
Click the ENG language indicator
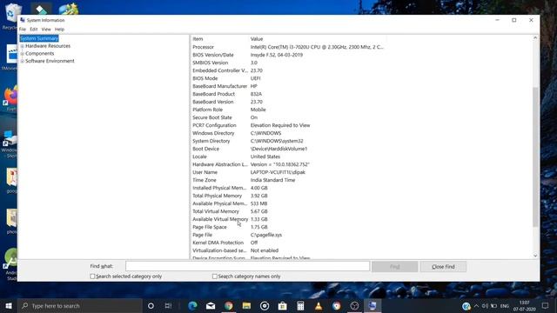pos(505,306)
